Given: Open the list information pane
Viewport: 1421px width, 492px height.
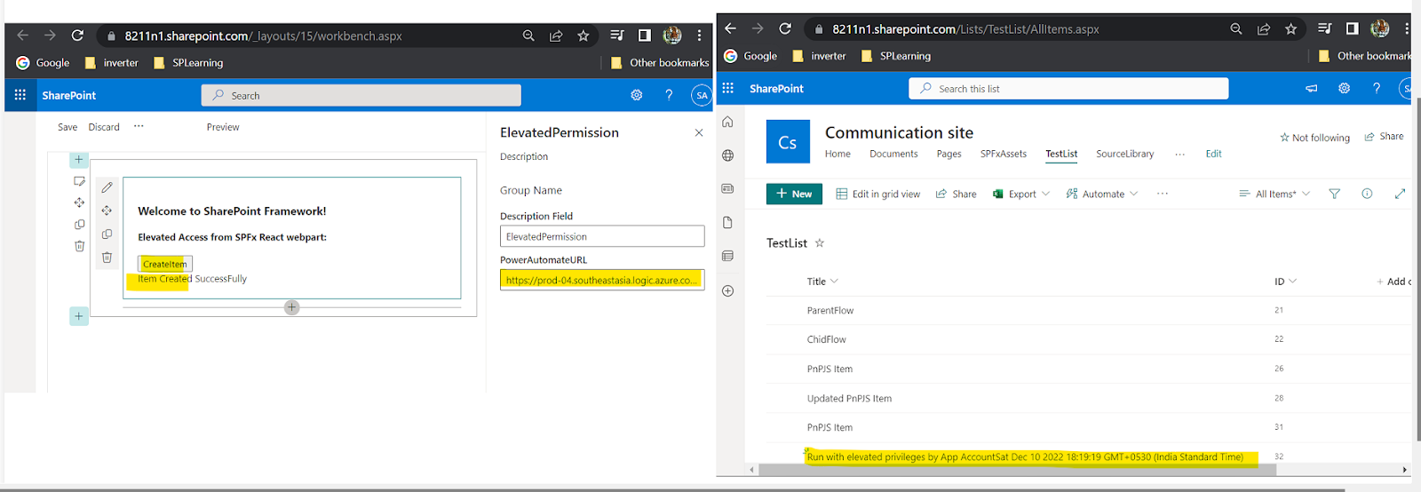Looking at the screenshot, I should (1367, 194).
